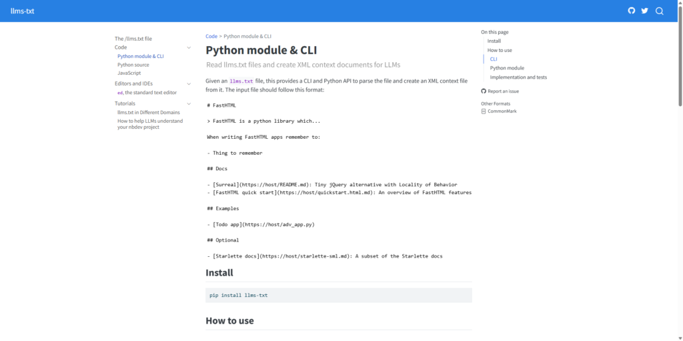Open The /llms.txt file sidebar page
The width and height of the screenshot is (683, 341).
click(133, 39)
